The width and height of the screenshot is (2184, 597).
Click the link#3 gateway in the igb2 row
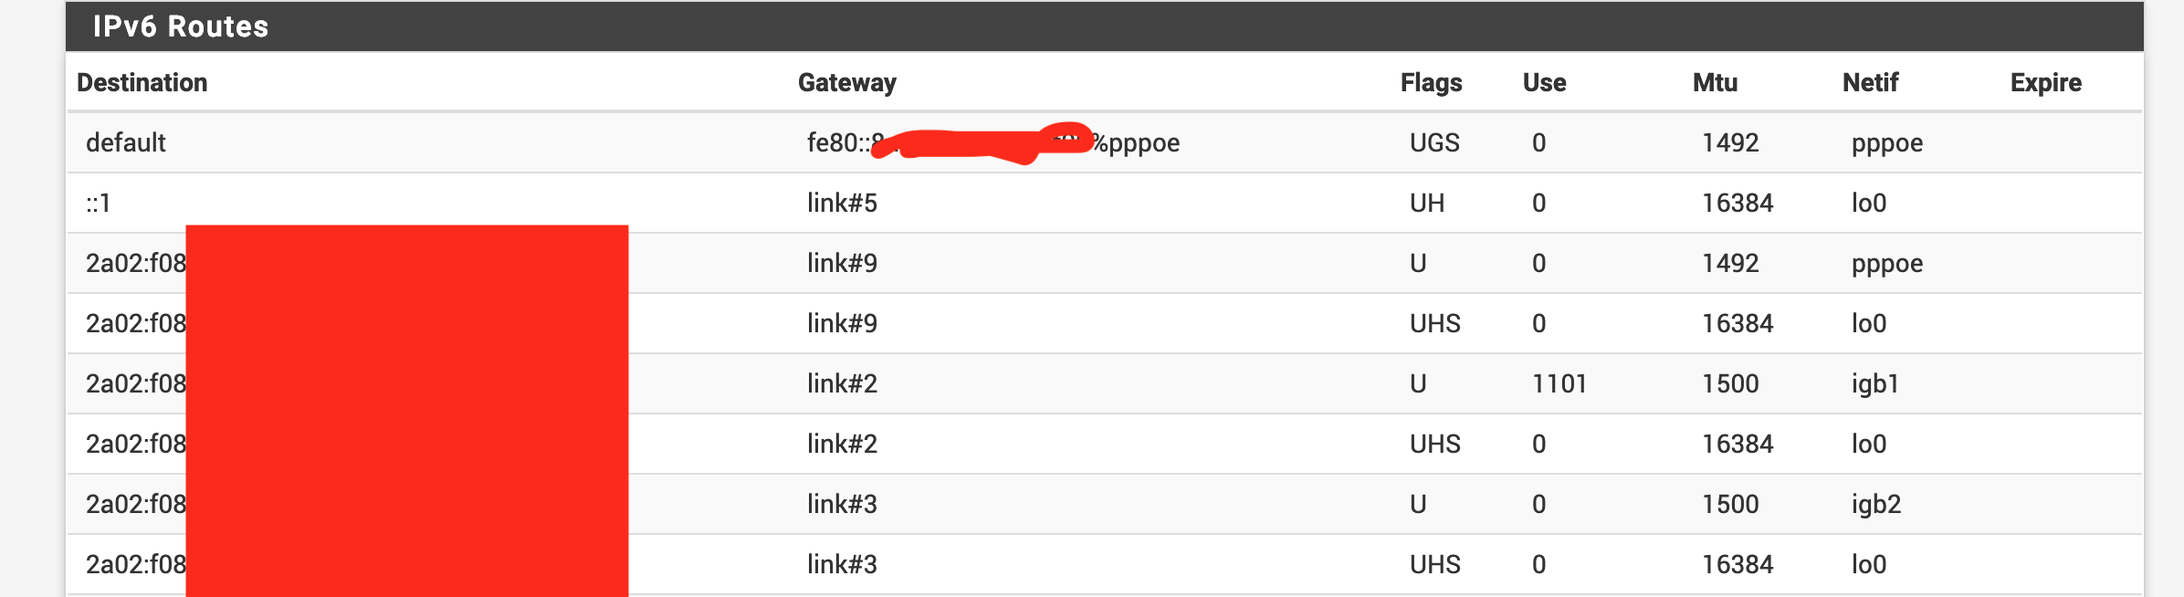tap(842, 505)
